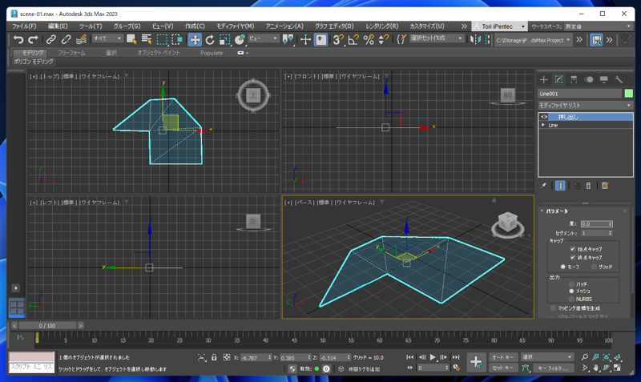Expand the Line entry in modifier stack
The height and width of the screenshot is (382, 641).
click(543, 125)
